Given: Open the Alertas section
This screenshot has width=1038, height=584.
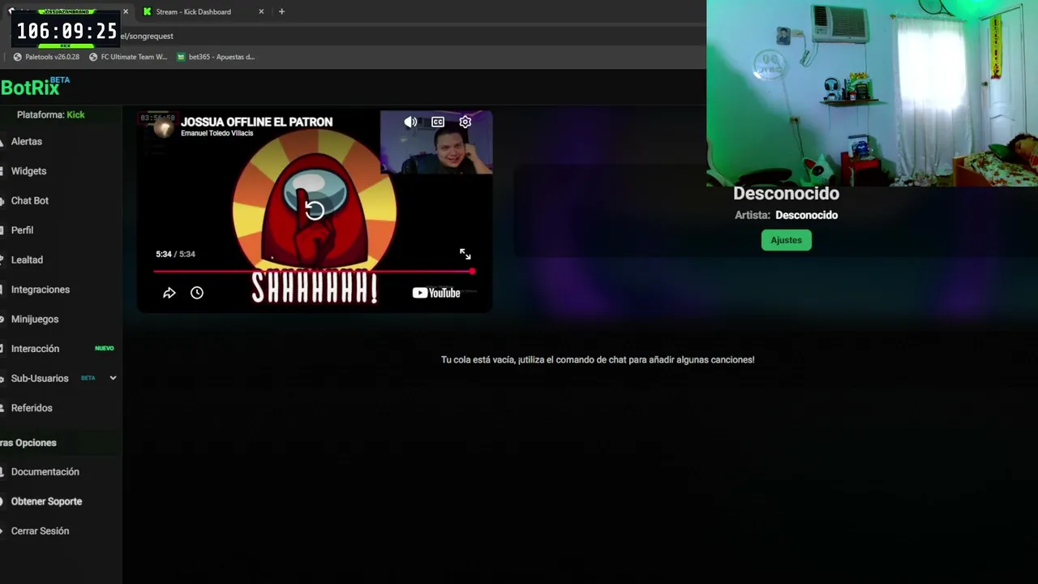Looking at the screenshot, I should point(27,141).
